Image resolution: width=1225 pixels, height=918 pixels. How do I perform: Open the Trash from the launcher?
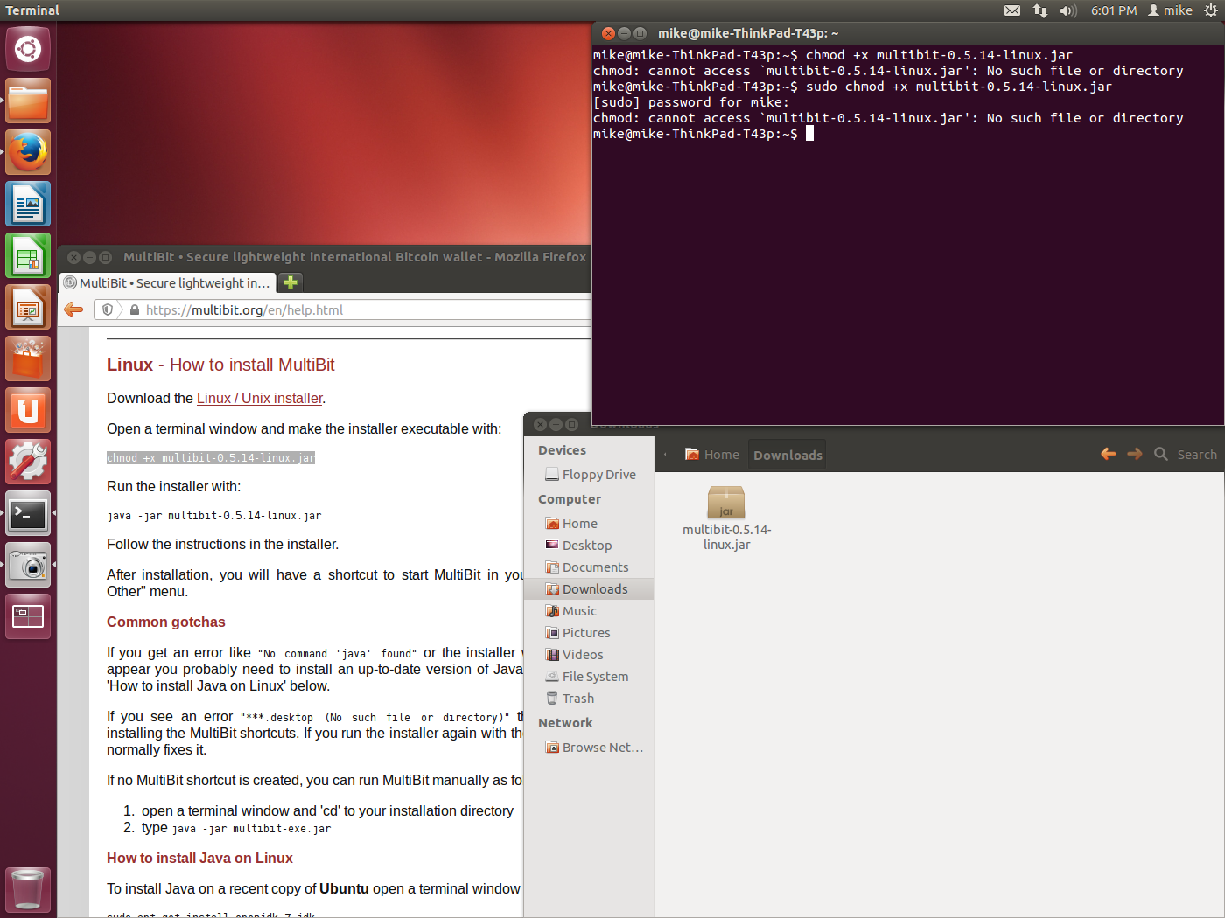28,889
